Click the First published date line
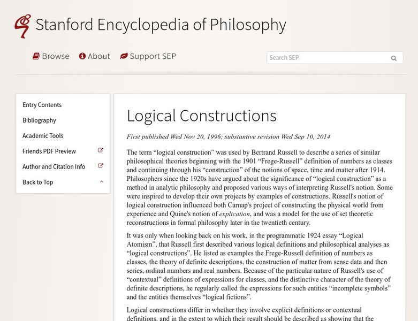The height and width of the screenshot is (321, 418). pos(228,136)
